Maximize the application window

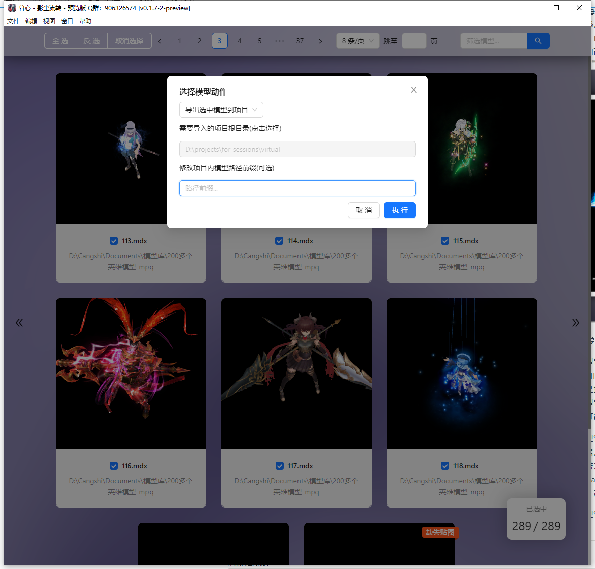tap(556, 8)
